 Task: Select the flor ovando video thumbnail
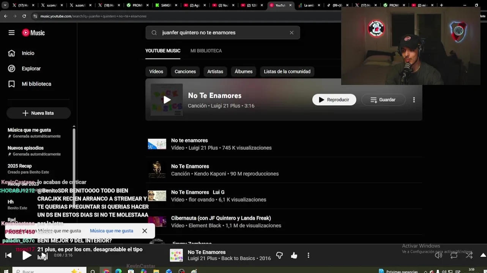(157, 196)
